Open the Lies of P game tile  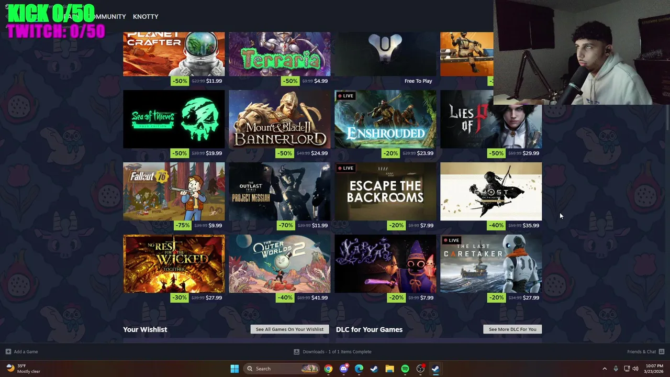[491, 126]
